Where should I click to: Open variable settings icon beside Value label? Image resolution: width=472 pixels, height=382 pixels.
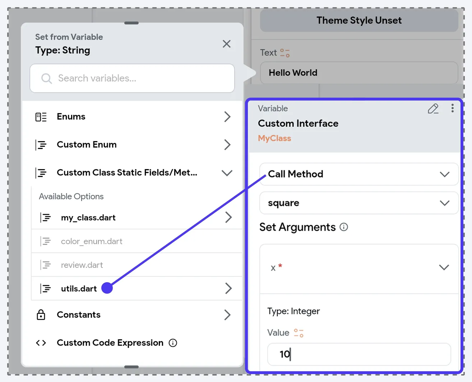pyautogui.click(x=299, y=333)
